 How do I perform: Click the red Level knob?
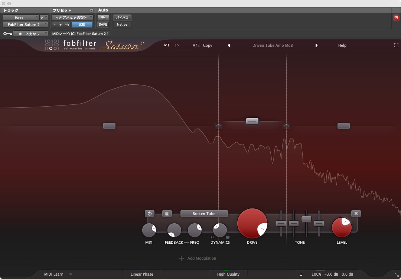point(342,227)
